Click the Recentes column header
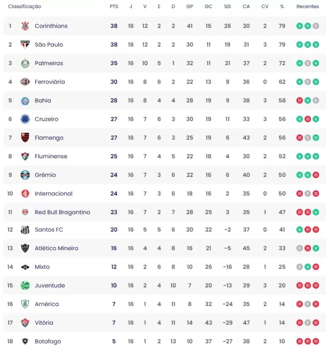 (307, 6)
